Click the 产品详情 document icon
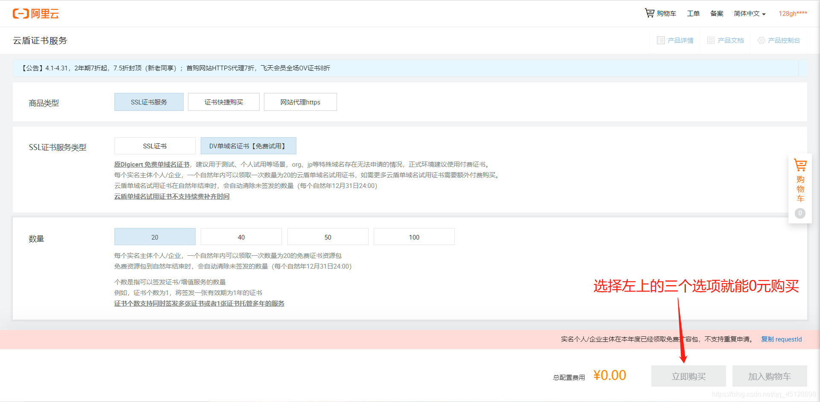This screenshot has width=820, height=402. 661,40
